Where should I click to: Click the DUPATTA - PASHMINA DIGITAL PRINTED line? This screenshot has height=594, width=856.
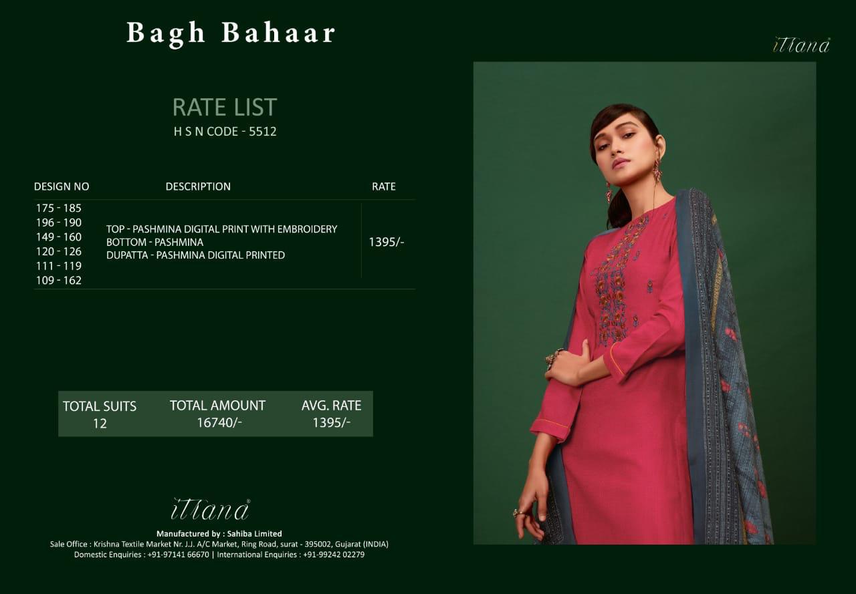[x=195, y=255]
